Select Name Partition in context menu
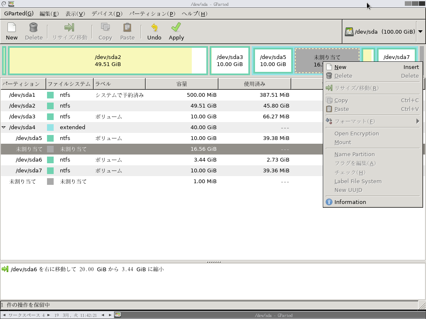Viewport: 426px width, 319px height. tap(373, 155)
